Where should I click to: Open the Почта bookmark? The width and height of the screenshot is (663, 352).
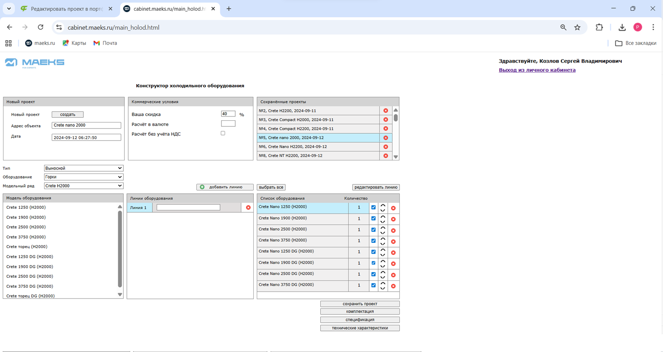tap(105, 43)
